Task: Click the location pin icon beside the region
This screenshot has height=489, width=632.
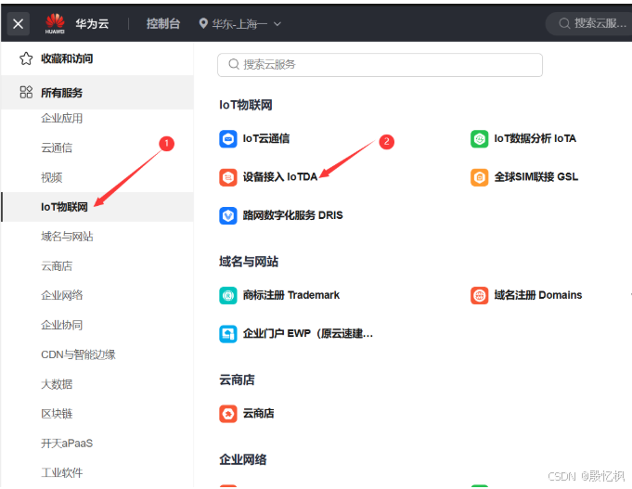Action: coord(203,23)
